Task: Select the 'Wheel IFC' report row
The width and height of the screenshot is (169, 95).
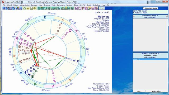Action: click(x=150, y=59)
